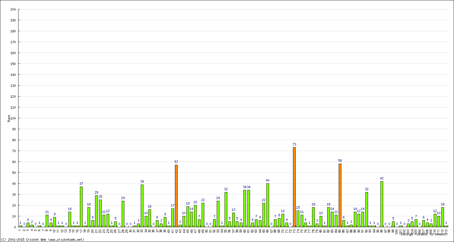The image size is (454, 242).
Task: Select the 24-run bar at innings 53
Action: (218, 214)
